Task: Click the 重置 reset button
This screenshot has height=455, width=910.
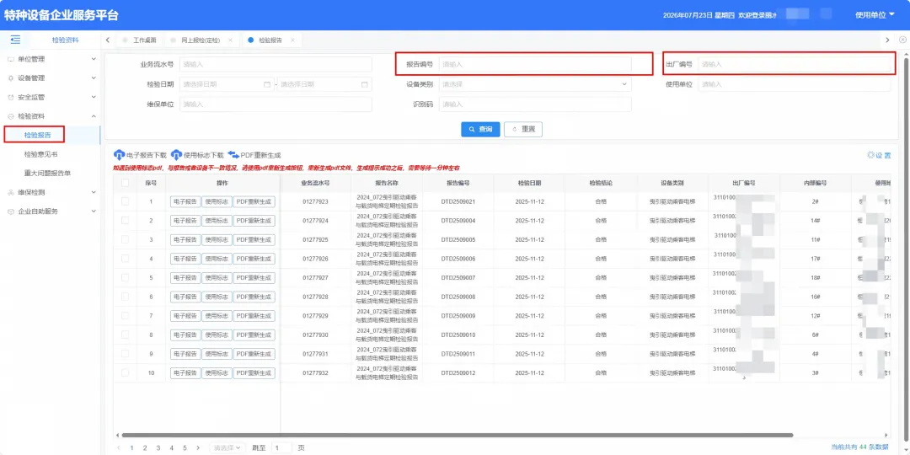Action: pos(523,130)
